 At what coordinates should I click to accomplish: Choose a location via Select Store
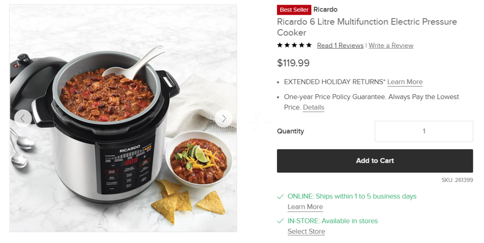pos(306,232)
